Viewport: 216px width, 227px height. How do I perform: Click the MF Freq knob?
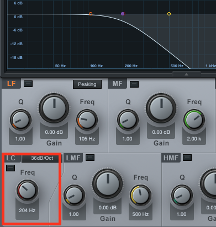point(194,120)
